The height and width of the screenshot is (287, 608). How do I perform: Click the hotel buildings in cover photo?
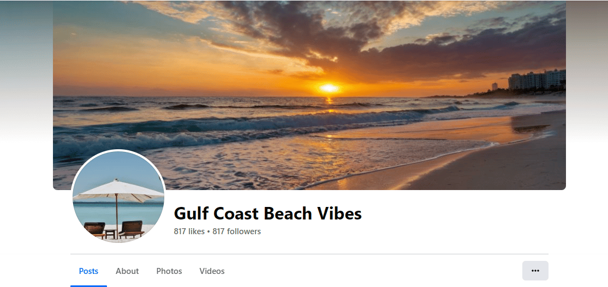click(x=537, y=80)
